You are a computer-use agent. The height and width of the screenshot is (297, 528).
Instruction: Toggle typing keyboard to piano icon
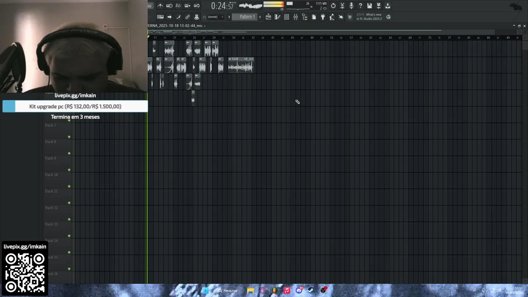point(160,17)
